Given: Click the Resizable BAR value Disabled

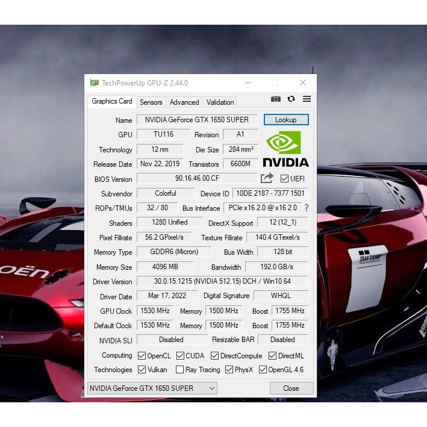Looking at the screenshot, I should (x=283, y=340).
